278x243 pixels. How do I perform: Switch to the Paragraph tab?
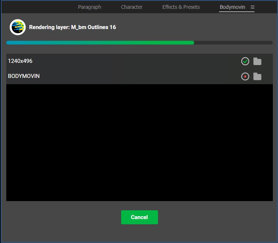pyautogui.click(x=89, y=7)
